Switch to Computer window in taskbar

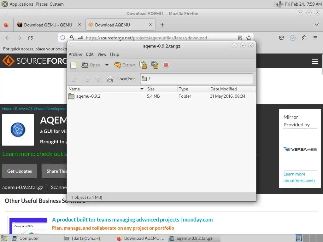point(25,238)
